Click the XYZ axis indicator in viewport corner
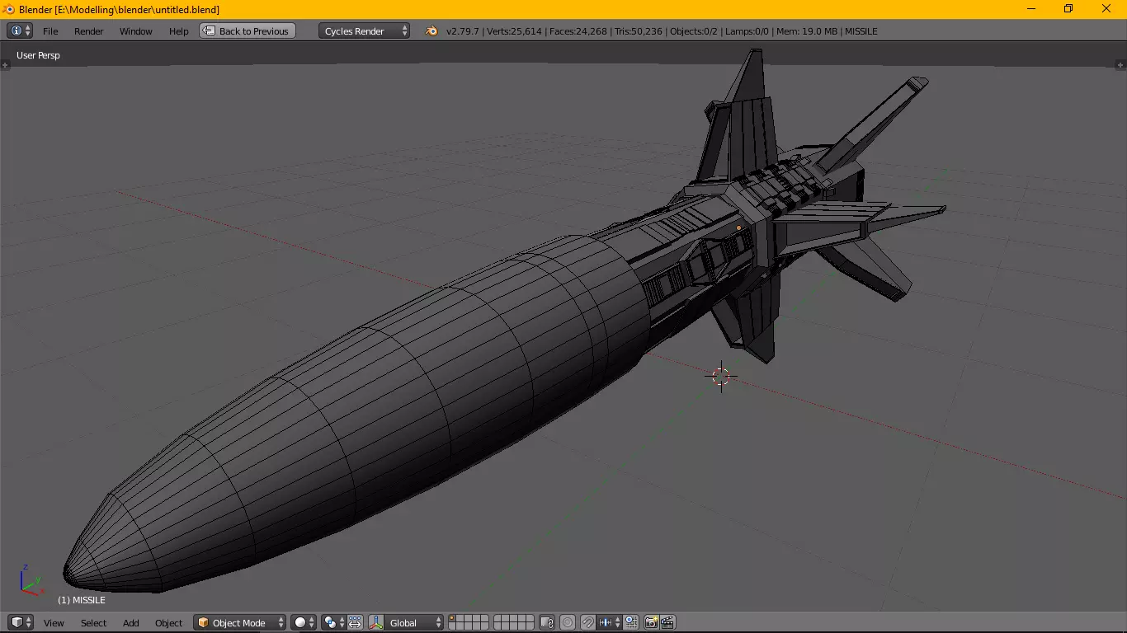The height and width of the screenshot is (633, 1127). point(32,581)
